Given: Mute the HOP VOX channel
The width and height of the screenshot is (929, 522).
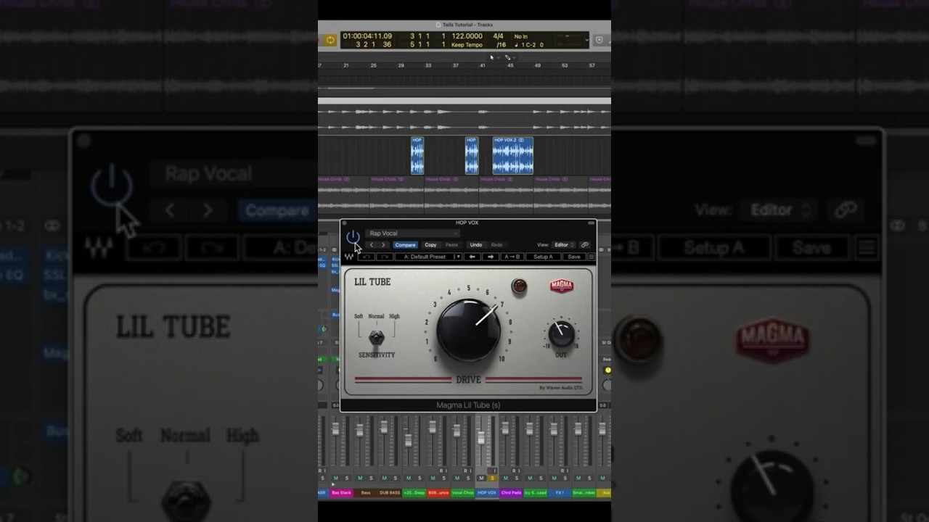Looking at the screenshot, I should tap(481, 478).
